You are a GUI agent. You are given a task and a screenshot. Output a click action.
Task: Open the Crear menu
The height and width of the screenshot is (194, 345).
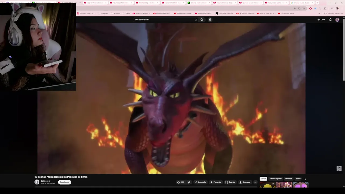coord(321,20)
